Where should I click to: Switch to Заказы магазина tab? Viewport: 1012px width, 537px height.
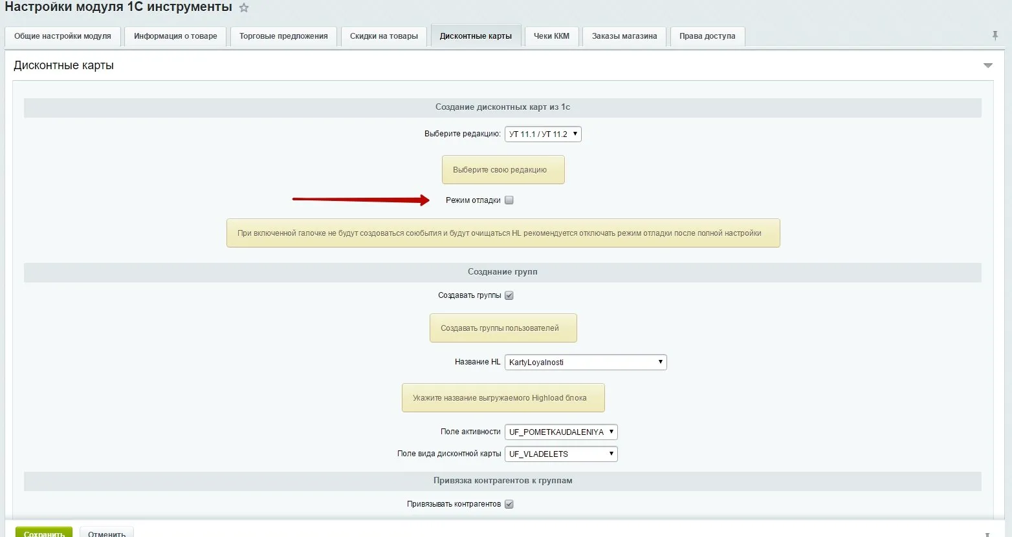624,36
